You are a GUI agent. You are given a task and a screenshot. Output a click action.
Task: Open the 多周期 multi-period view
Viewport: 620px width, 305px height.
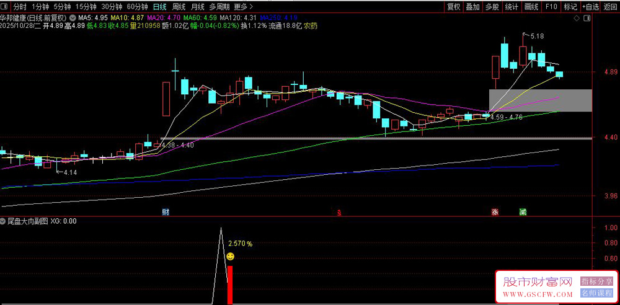pos(219,7)
